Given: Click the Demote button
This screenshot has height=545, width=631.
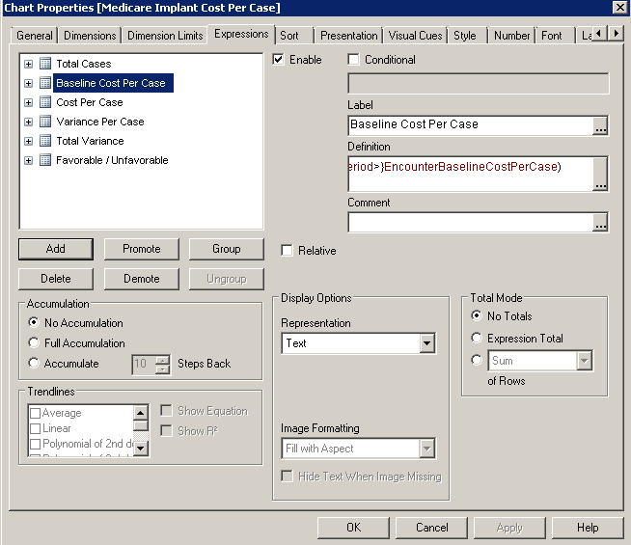Looking at the screenshot, I should click(142, 279).
